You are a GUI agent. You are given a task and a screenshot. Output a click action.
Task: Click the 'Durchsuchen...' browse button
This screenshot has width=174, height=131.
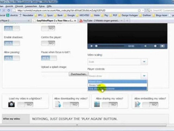click(x=79, y=74)
